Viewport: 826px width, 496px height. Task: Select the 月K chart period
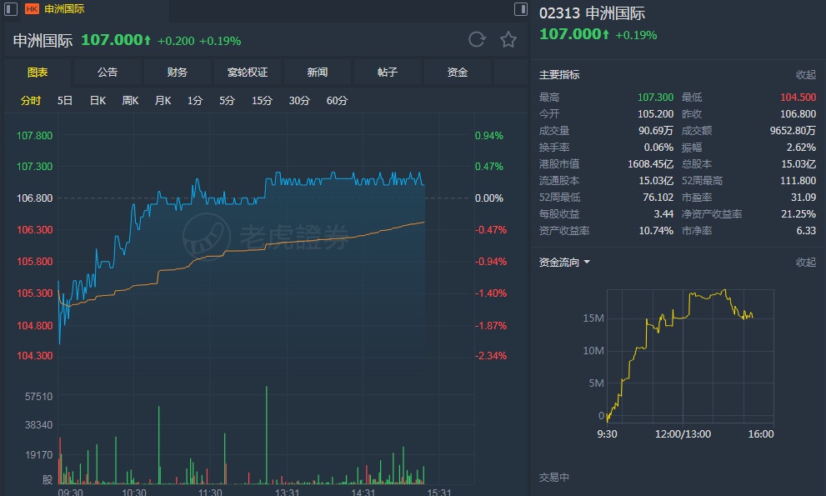coord(163,101)
